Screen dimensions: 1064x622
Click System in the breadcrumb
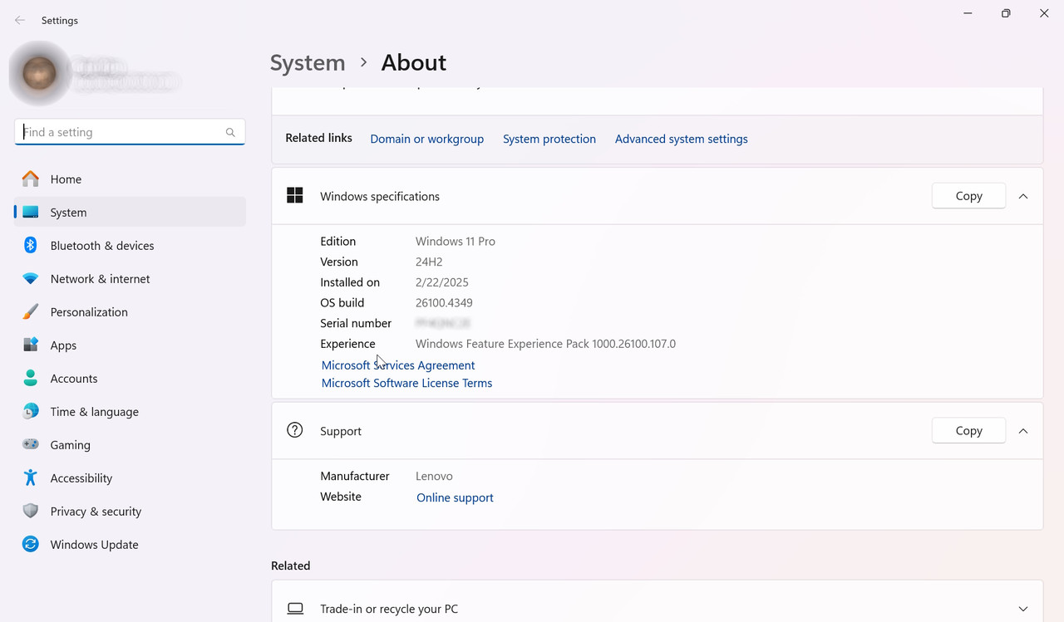(308, 63)
